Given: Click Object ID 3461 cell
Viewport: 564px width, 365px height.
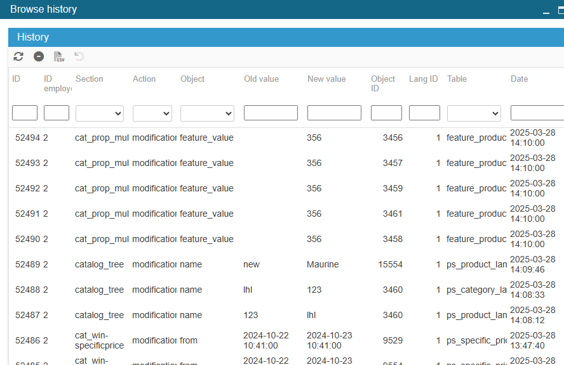Looking at the screenshot, I should [x=393, y=214].
